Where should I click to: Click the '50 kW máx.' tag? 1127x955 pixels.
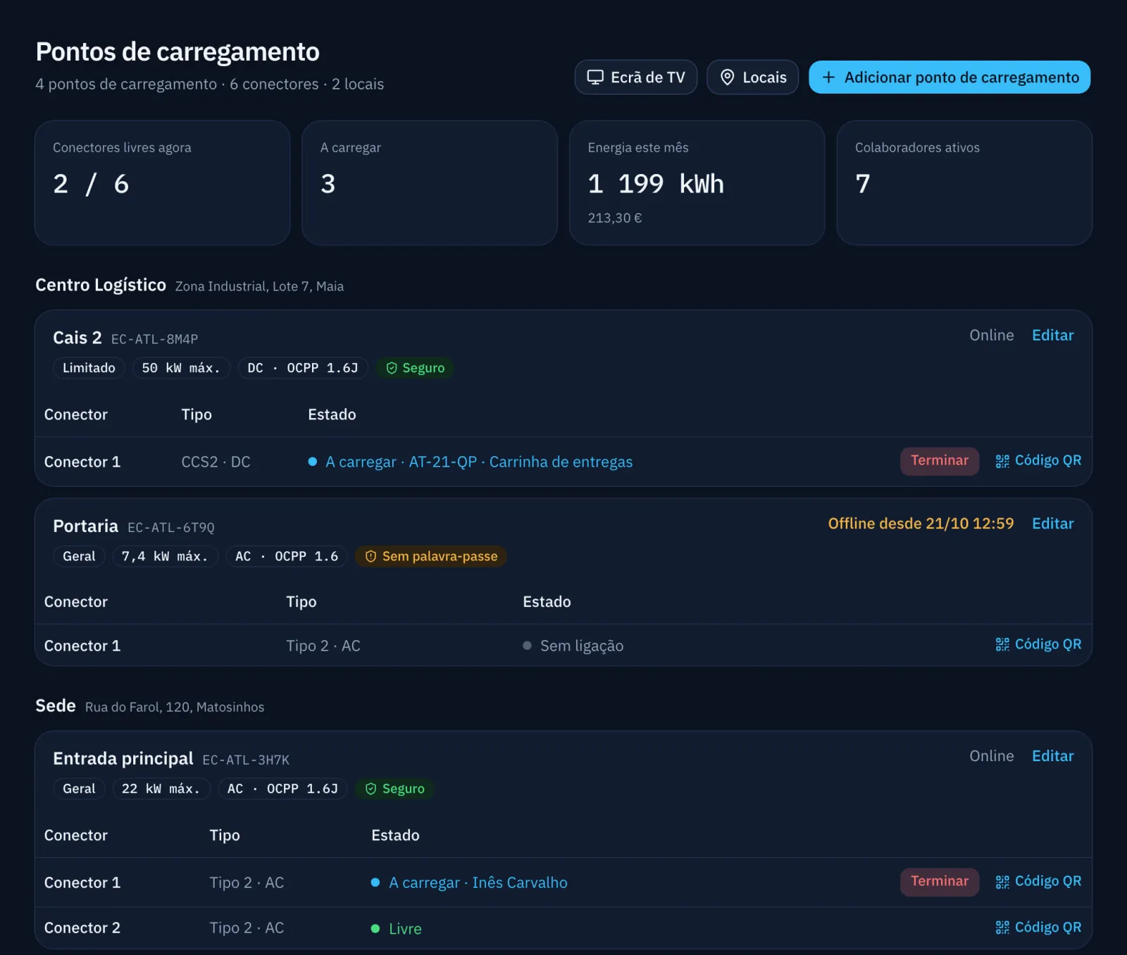(x=181, y=368)
